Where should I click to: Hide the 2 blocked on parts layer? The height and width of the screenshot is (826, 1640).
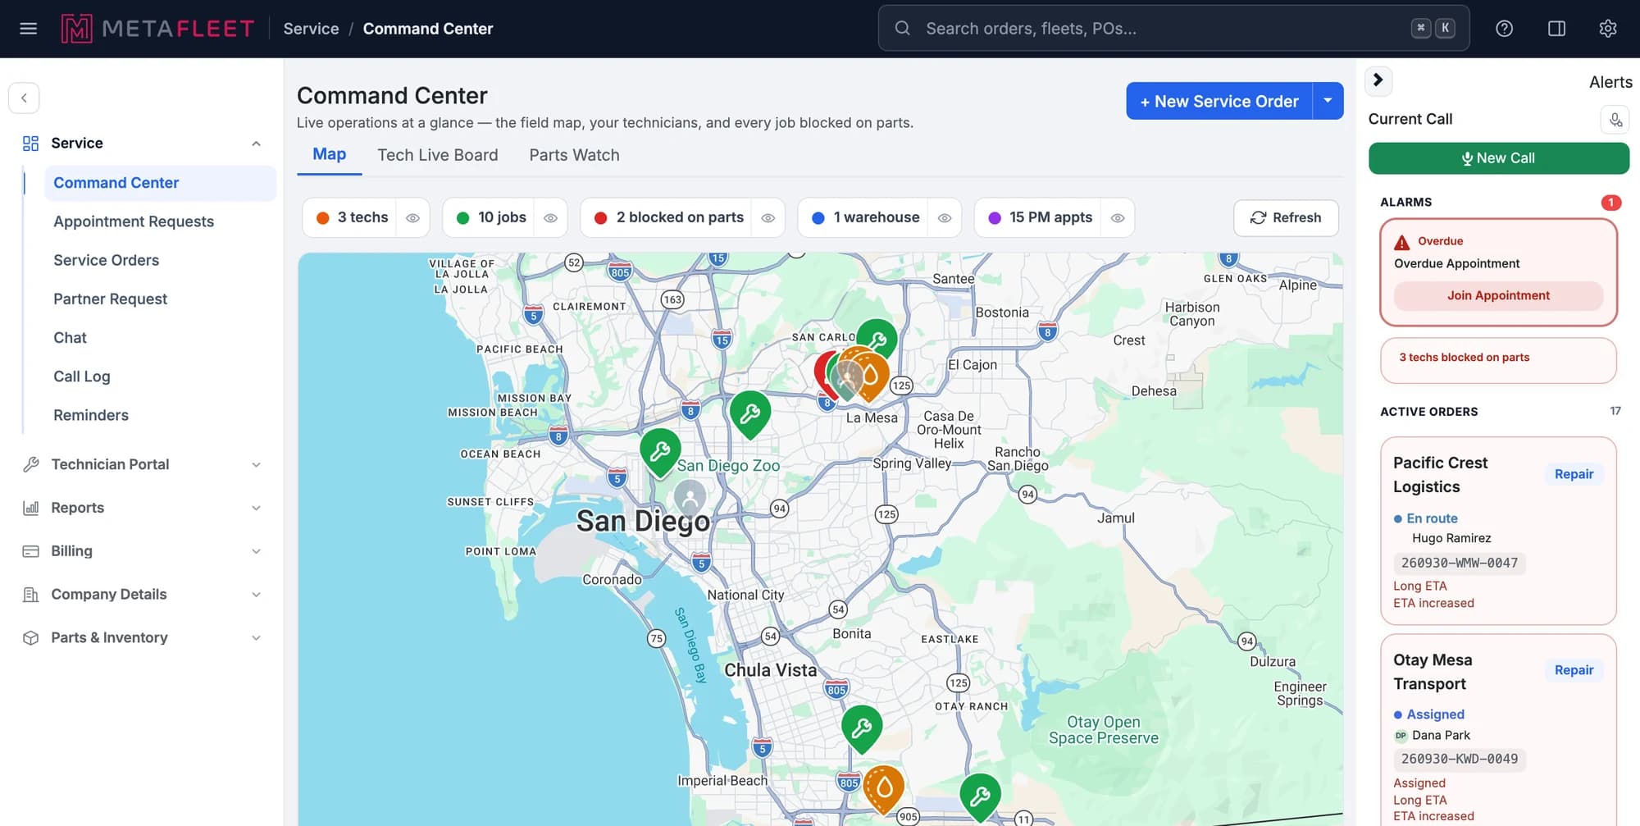[x=768, y=218]
